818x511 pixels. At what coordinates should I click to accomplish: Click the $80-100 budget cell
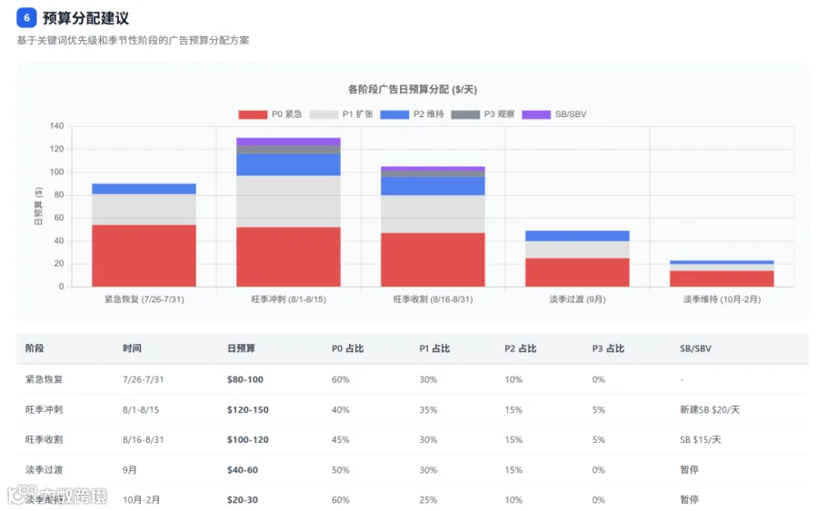tap(245, 379)
